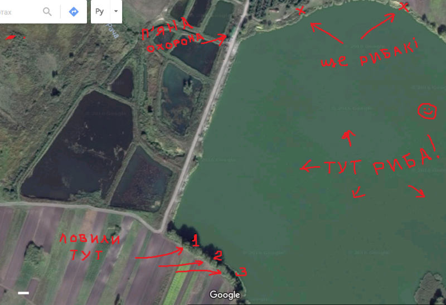Click the red arrow left of 'ТУТ РИБА'

point(311,167)
